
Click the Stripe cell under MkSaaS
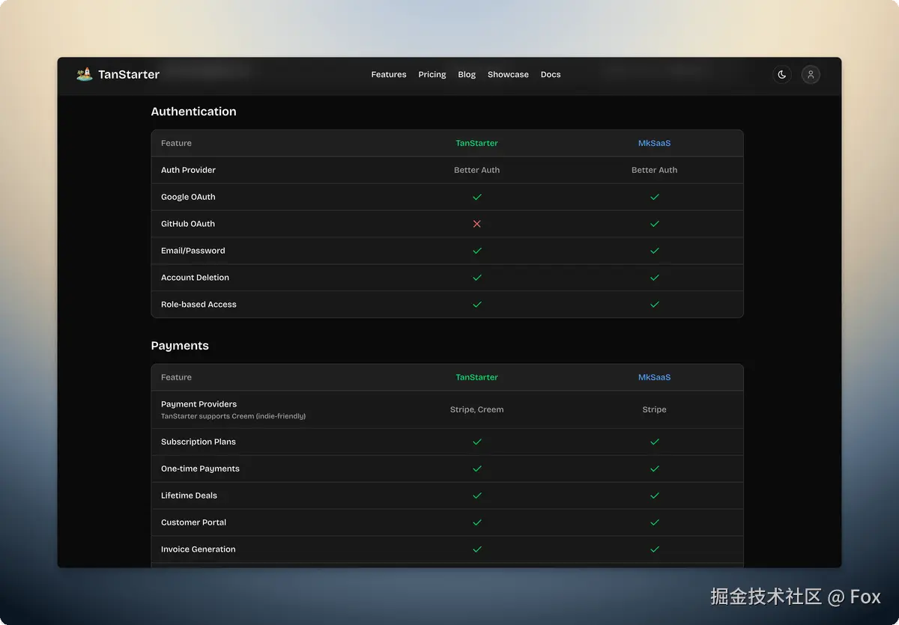(654, 409)
